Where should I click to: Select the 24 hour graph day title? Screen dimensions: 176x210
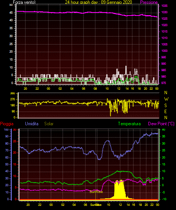(99, 2)
